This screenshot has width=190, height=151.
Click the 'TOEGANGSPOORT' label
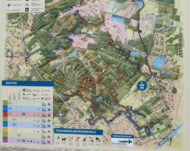coord(122,136)
